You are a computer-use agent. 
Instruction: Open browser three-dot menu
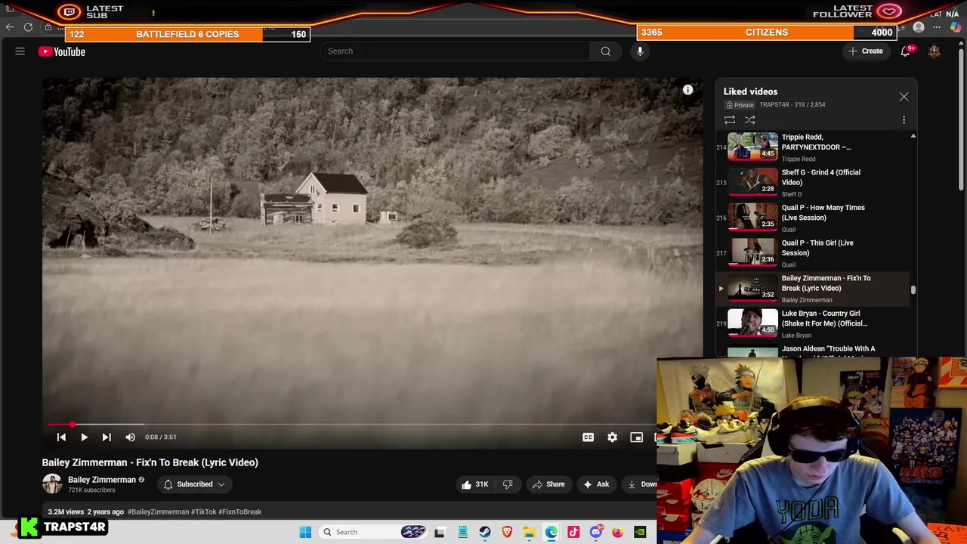click(x=937, y=27)
